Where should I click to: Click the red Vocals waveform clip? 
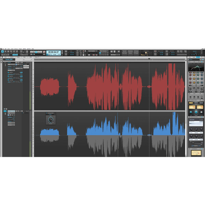tap(110, 86)
